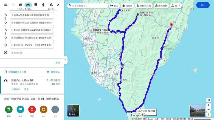Switch to walking mode

tap(43, 5)
